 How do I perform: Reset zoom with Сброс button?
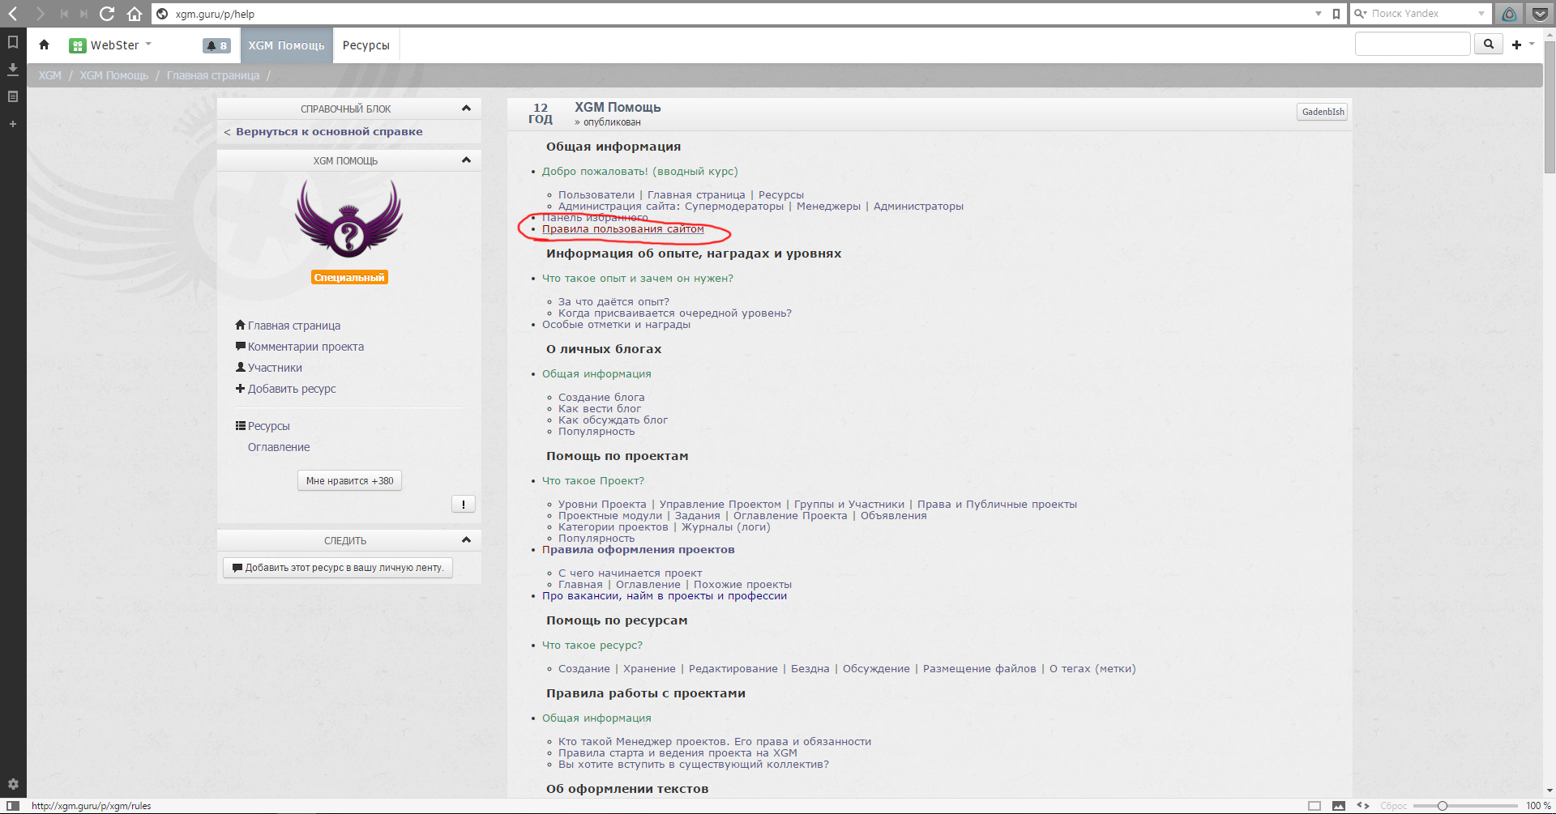[x=1394, y=806]
